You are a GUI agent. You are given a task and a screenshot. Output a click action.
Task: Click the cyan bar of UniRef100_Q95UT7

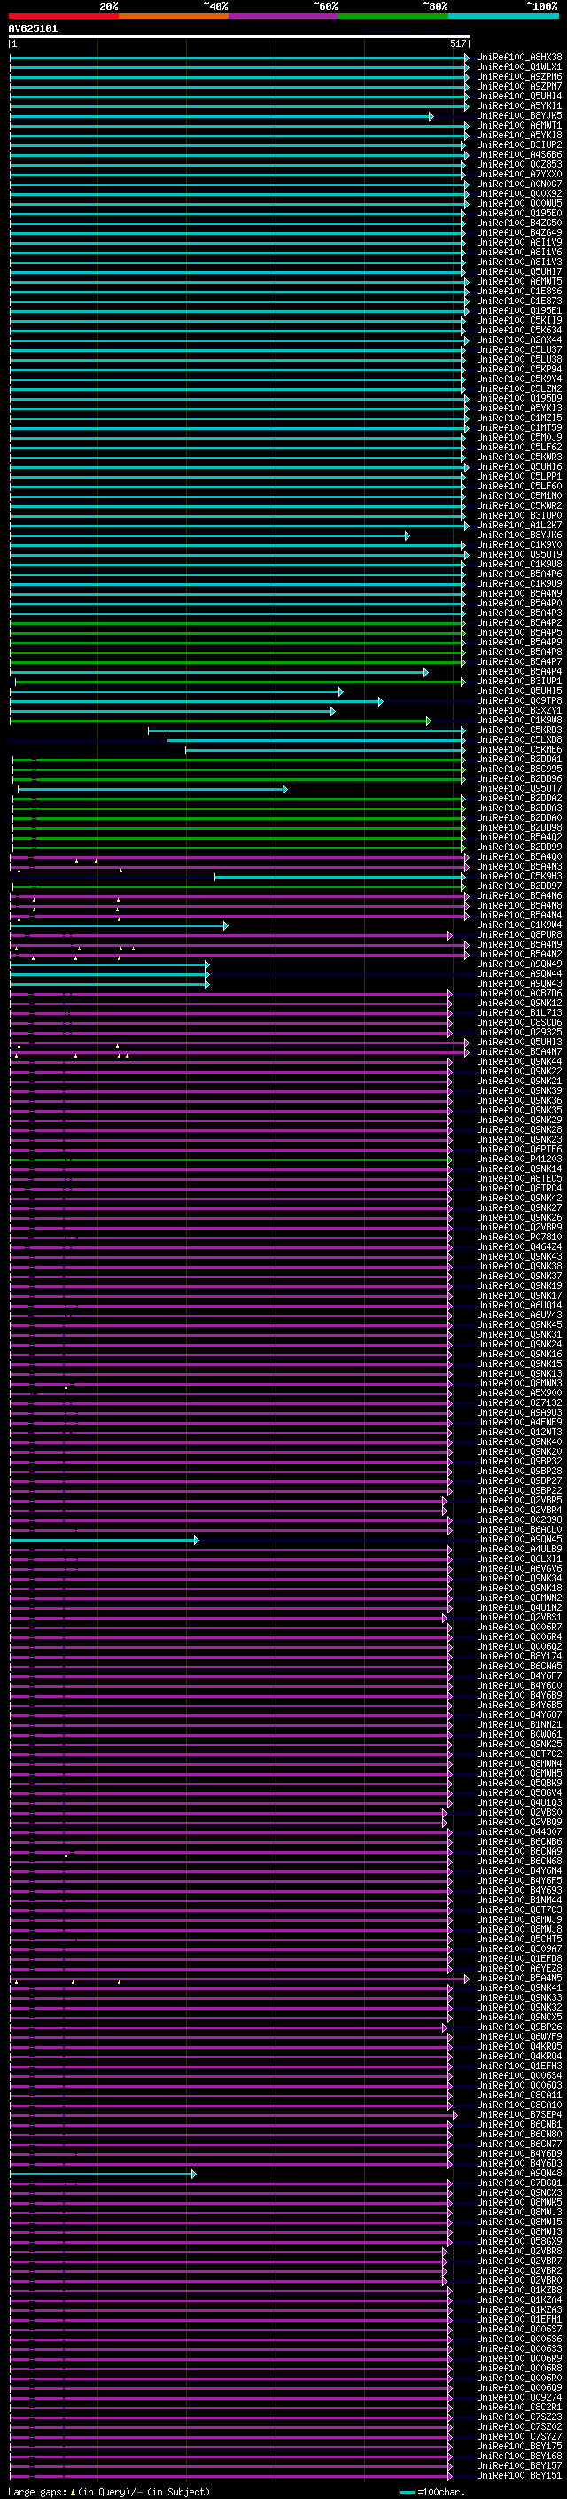tap(152, 790)
